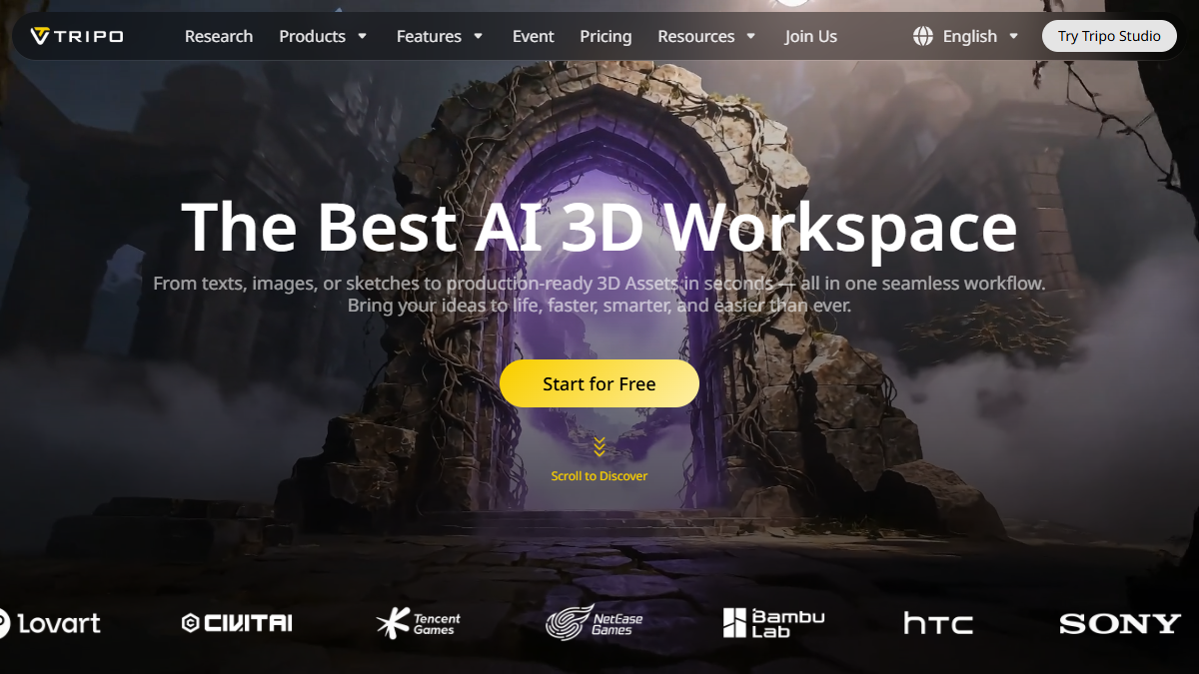
Task: Click the double-chevron scroll-down icon
Action: pos(599,446)
